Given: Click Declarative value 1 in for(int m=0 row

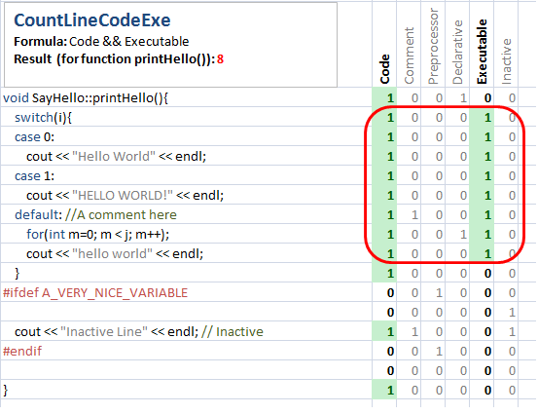Looking at the screenshot, I should coord(463,235).
